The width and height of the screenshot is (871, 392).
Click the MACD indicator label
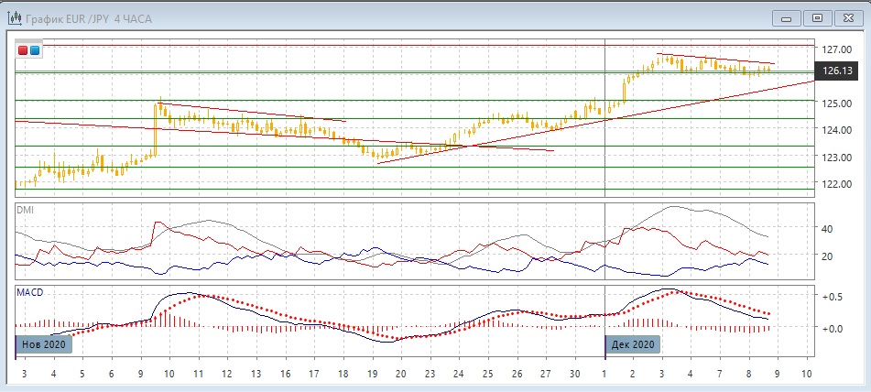tap(29, 292)
